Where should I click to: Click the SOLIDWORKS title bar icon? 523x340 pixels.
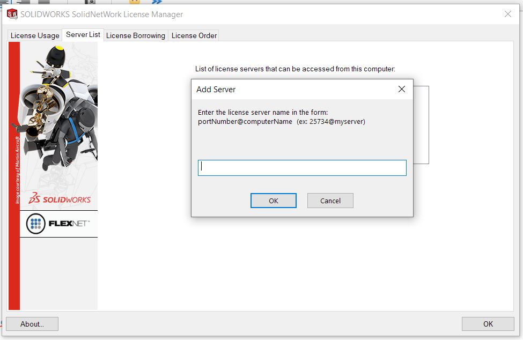(12, 14)
